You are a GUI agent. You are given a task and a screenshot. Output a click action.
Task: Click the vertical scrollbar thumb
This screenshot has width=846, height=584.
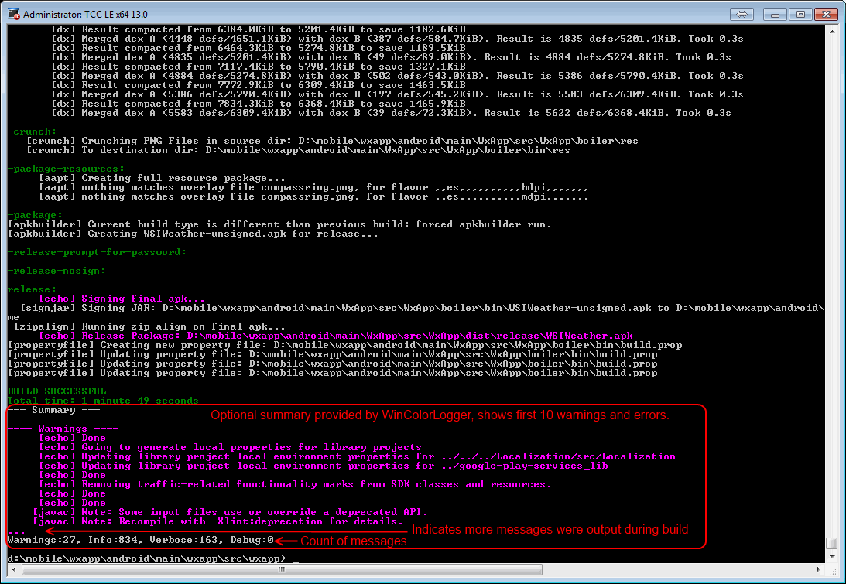pos(832,542)
